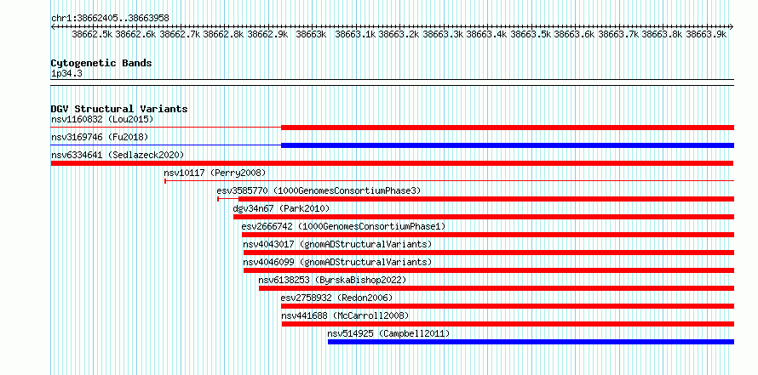
Task: Click the thin red segment of nsv1160832
Action: (166, 128)
